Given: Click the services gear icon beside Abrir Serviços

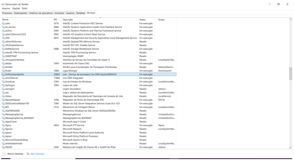Looking at the screenshot, I should (x=28, y=154).
